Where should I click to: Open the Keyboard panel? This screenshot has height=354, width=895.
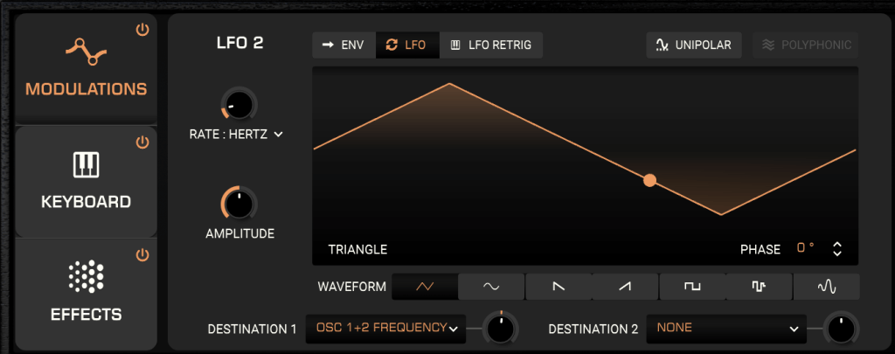click(x=86, y=182)
